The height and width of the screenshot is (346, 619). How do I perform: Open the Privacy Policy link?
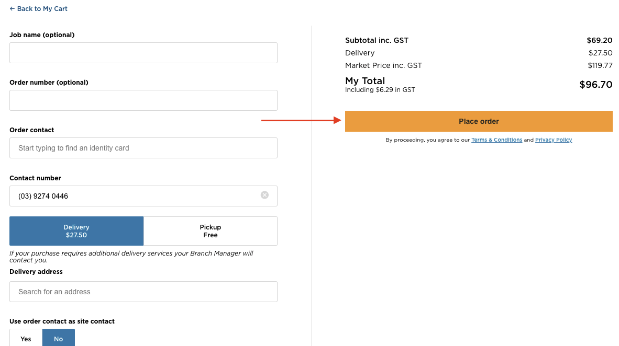(554, 140)
